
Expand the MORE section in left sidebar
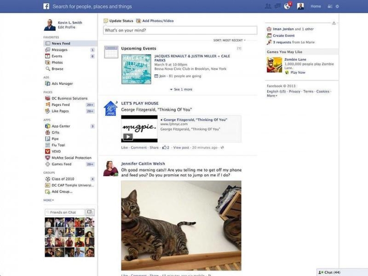pyautogui.click(x=48, y=200)
